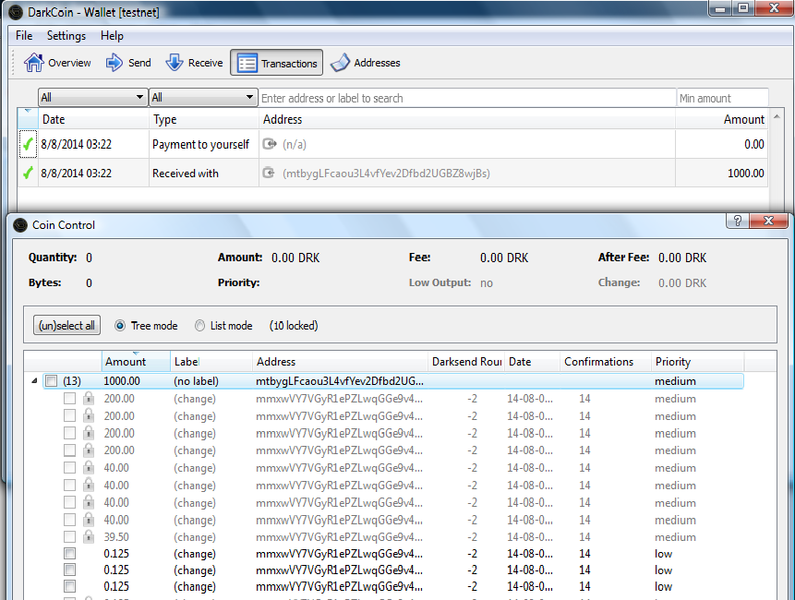Viewport: 795px width, 600px height.
Task: Click the Overview label in the toolbar
Action: pos(69,63)
